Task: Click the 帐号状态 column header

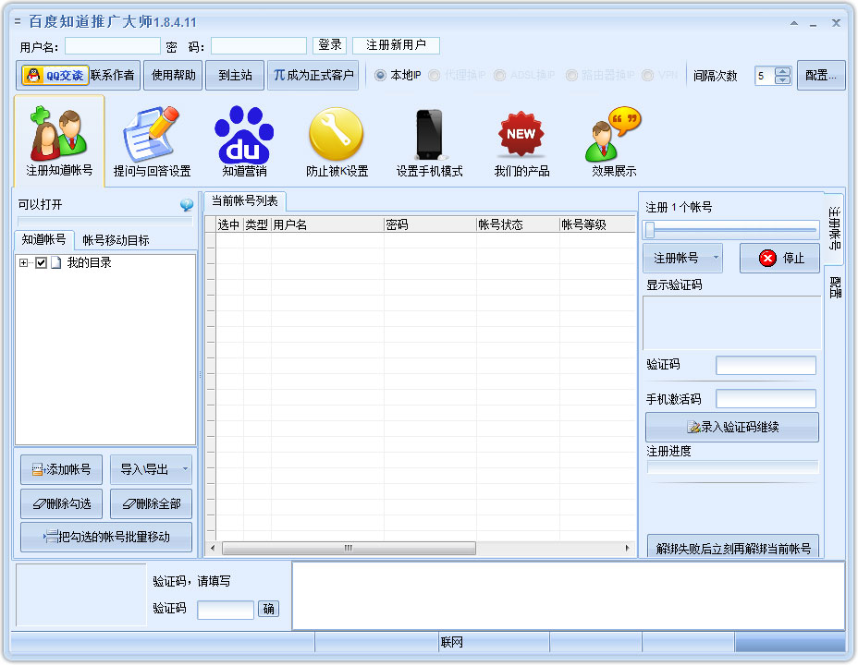Action: pos(518,224)
